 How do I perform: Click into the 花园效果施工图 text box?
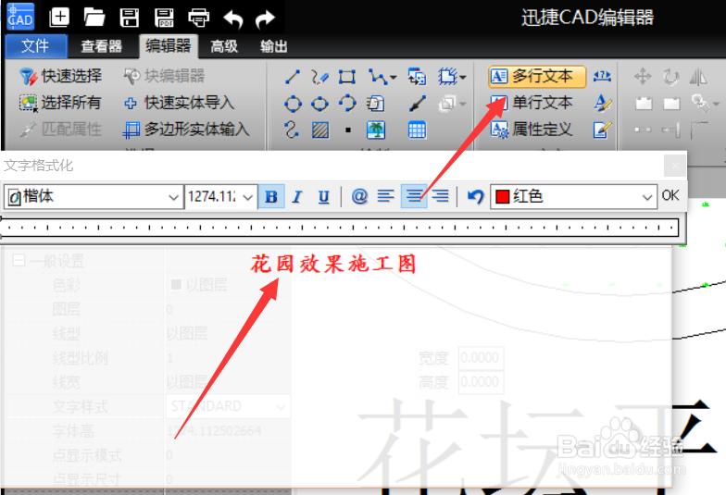pyautogui.click(x=334, y=265)
